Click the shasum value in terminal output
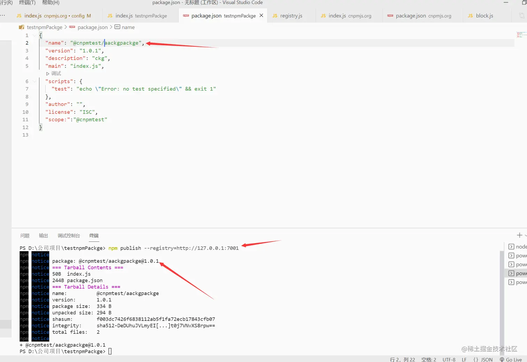 pyautogui.click(x=156, y=319)
